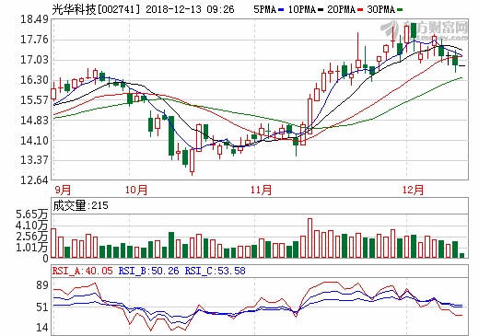Click the 10PMA legend label
479x336 pixels.
click(x=302, y=9)
